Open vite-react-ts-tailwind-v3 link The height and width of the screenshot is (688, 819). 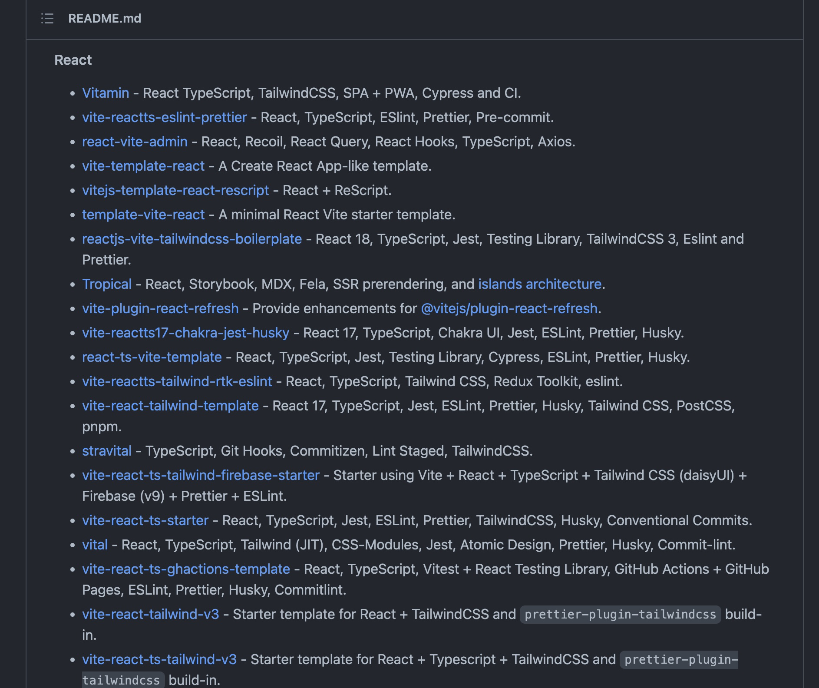pos(159,659)
